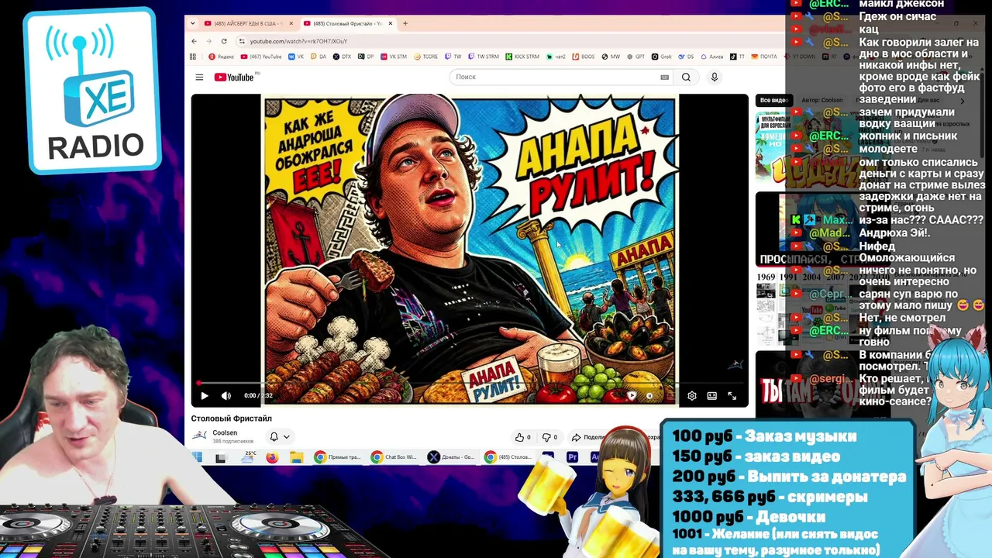Open the (467) YouTube bookmark
This screenshot has height=558, width=992.
point(261,57)
